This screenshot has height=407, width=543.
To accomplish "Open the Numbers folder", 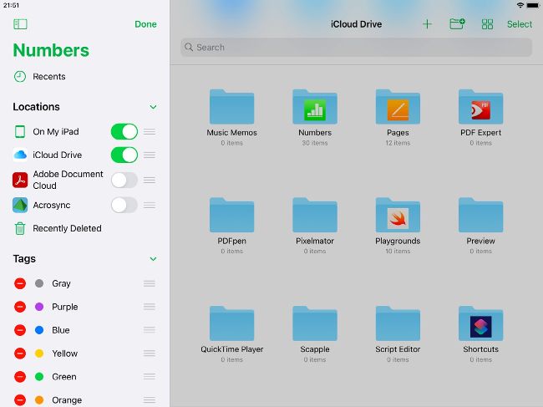I will (315, 108).
